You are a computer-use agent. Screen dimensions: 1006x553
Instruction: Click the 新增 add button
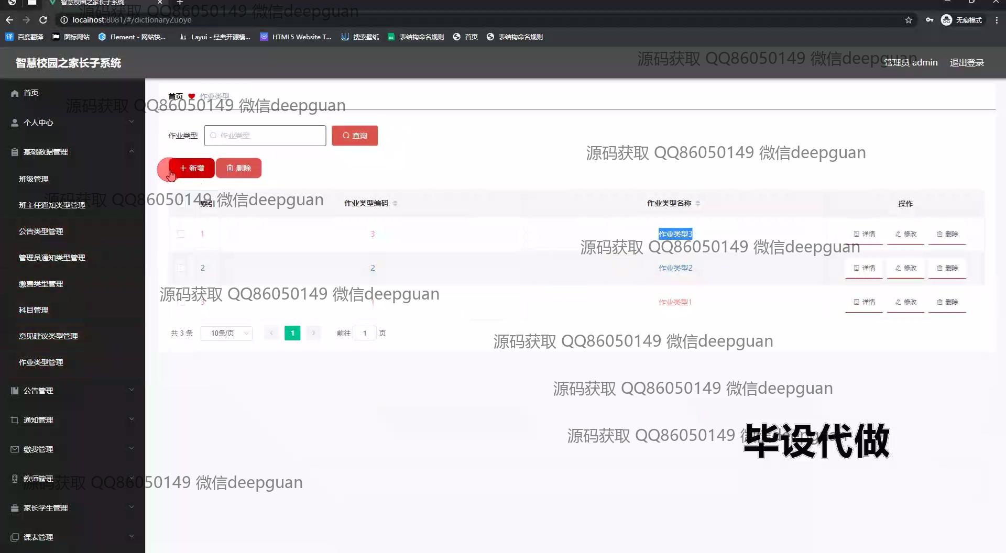[x=192, y=168]
